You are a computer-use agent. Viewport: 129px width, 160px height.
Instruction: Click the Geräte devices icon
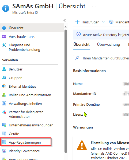pyautogui.click(x=4, y=133)
